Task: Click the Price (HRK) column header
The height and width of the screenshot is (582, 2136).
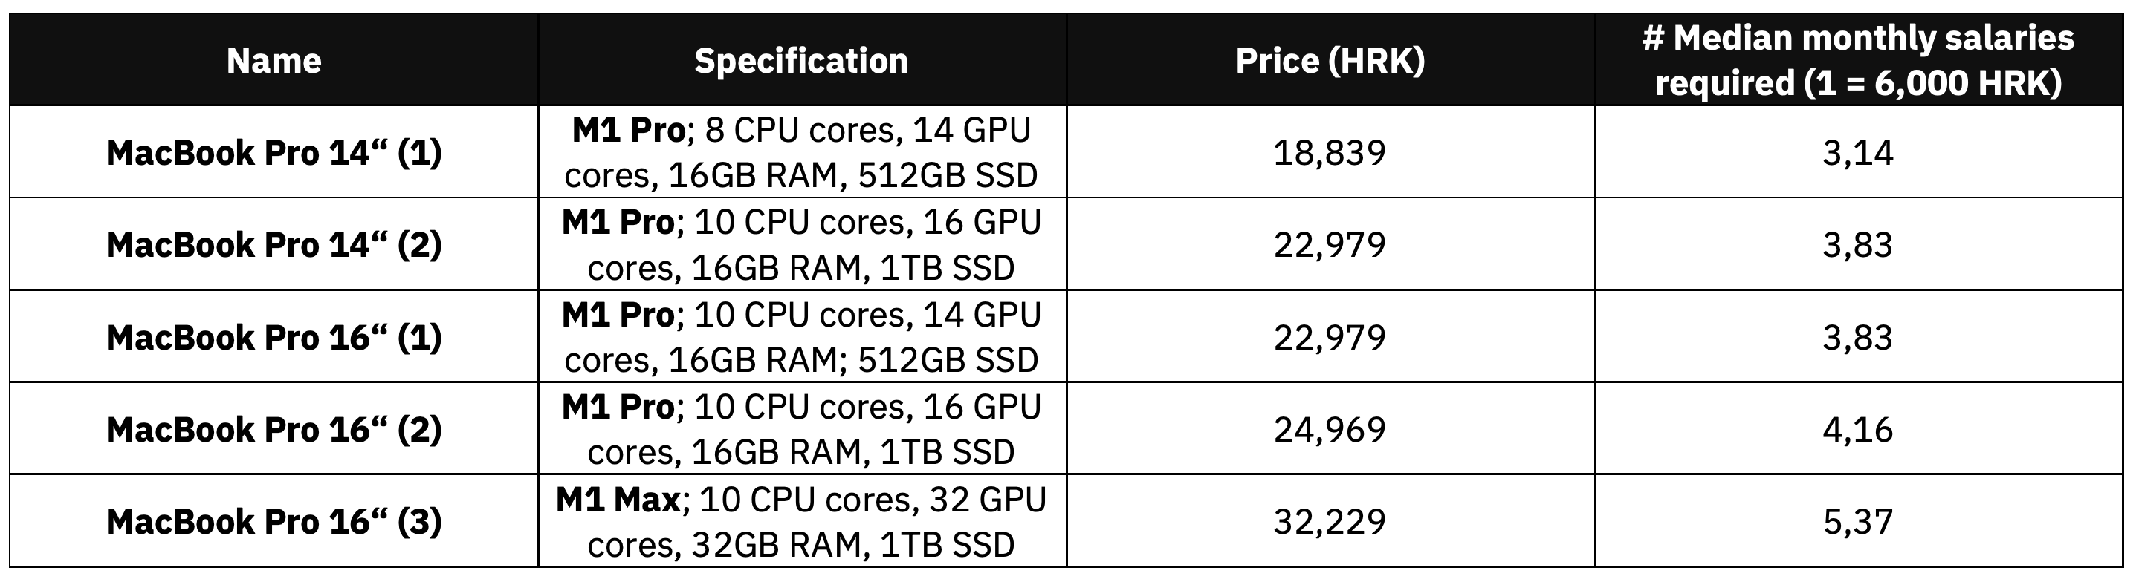Action: [1330, 60]
